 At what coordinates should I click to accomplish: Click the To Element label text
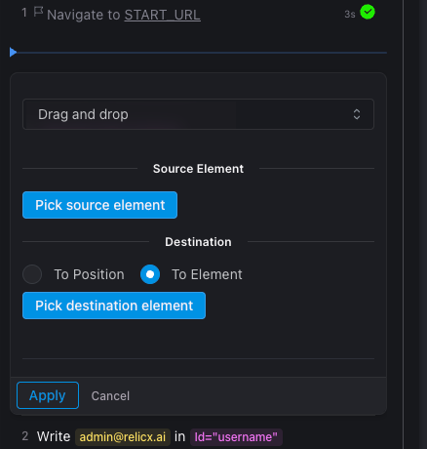pyautogui.click(x=207, y=274)
